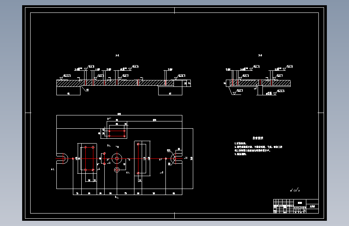Click the left U-shaped slot in plan view
This screenshot has height=226, width=349.
click(62, 158)
